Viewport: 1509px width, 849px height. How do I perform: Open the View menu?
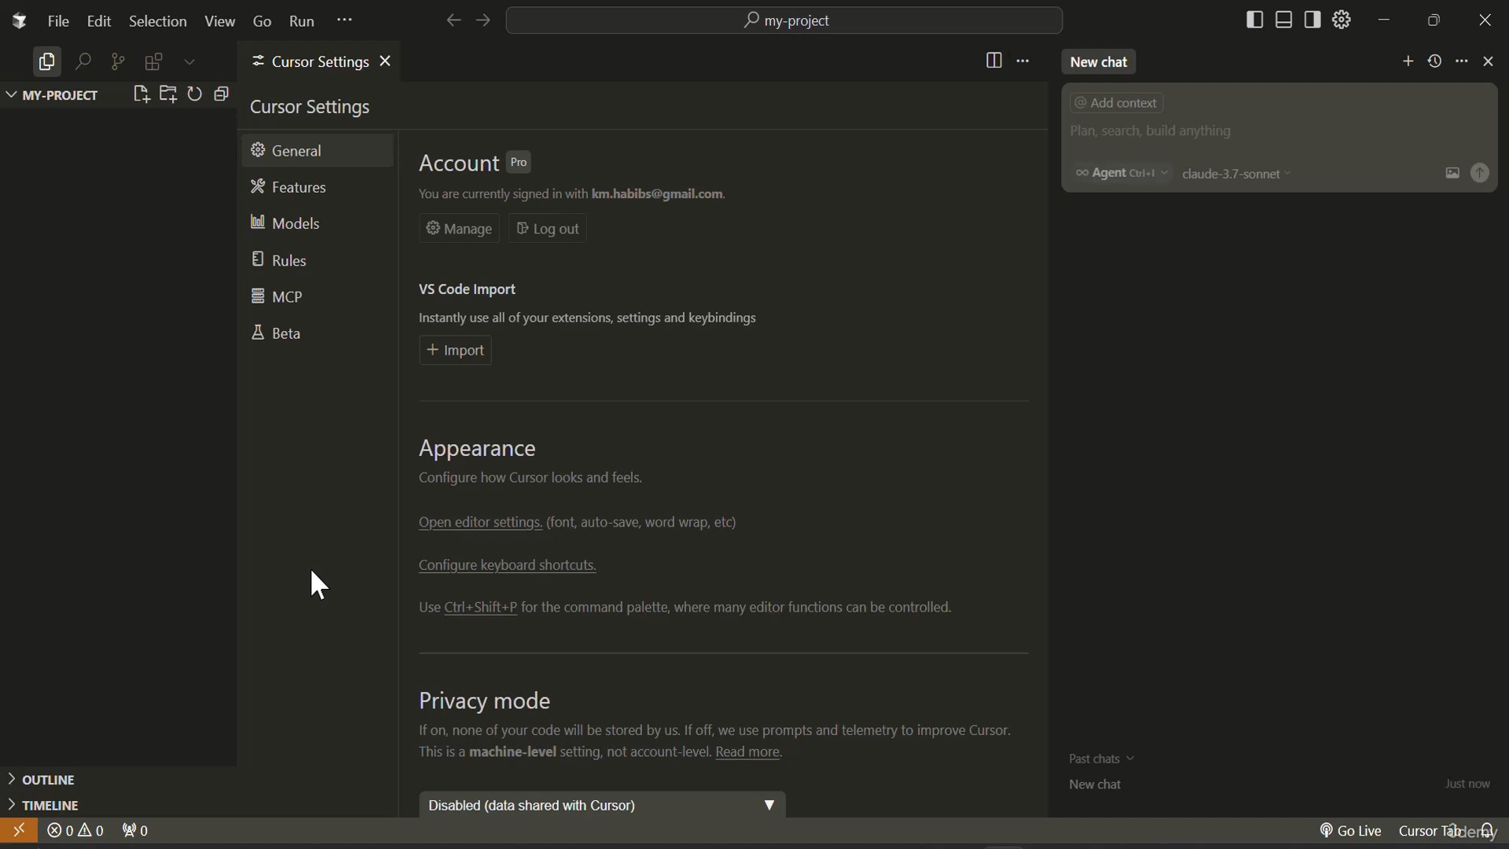(220, 21)
